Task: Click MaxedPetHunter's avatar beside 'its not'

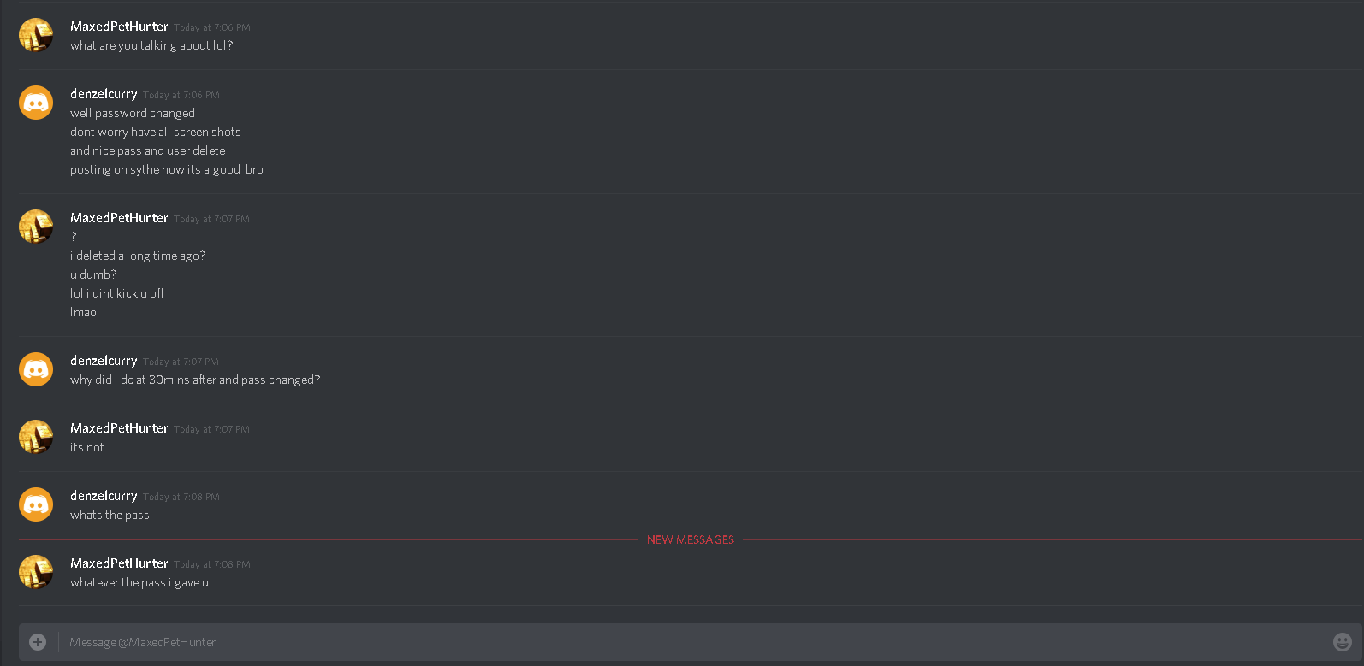Action: (36, 437)
